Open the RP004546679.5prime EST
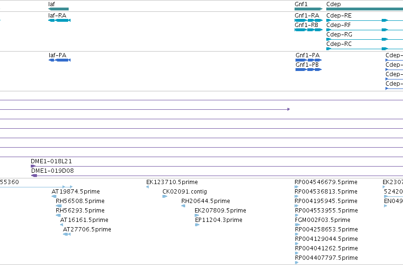403x265 pixels. coord(296,187)
